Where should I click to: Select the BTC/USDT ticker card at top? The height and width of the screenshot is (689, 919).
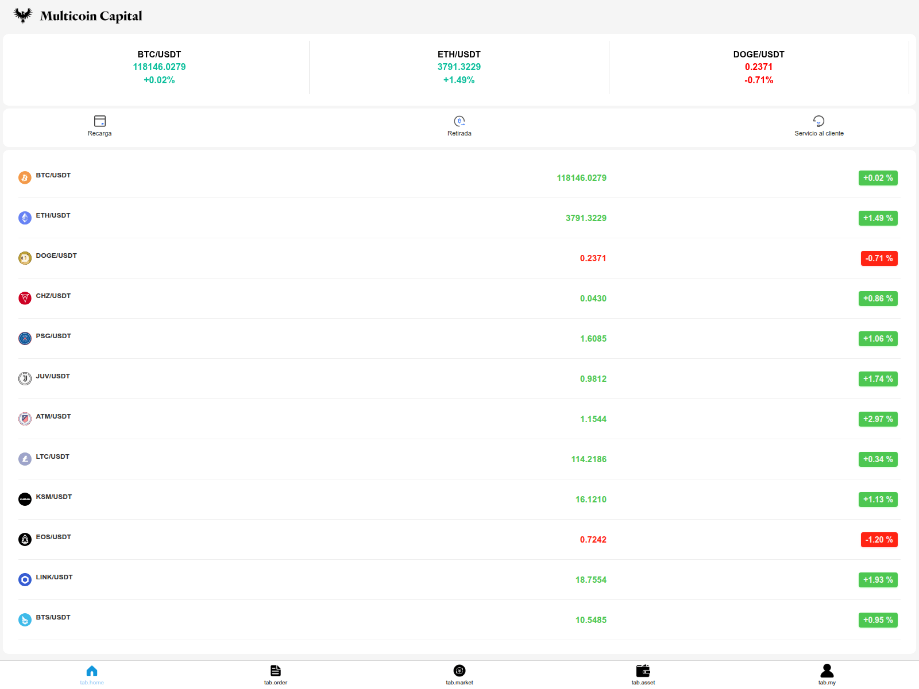[x=159, y=67]
